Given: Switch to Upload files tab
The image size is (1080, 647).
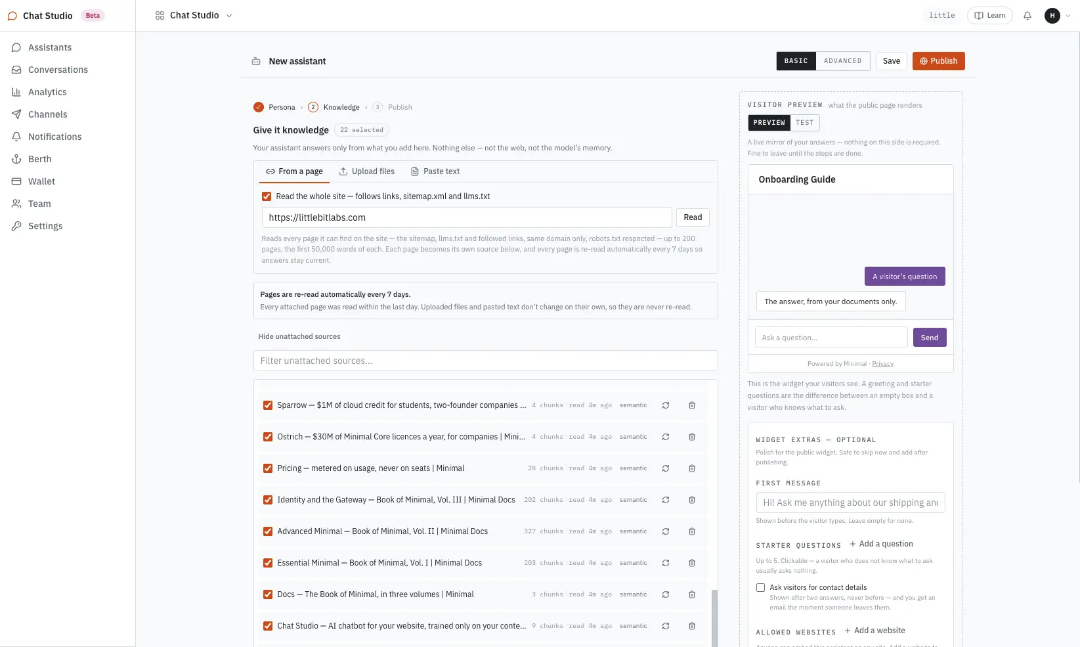Looking at the screenshot, I should click(x=367, y=171).
